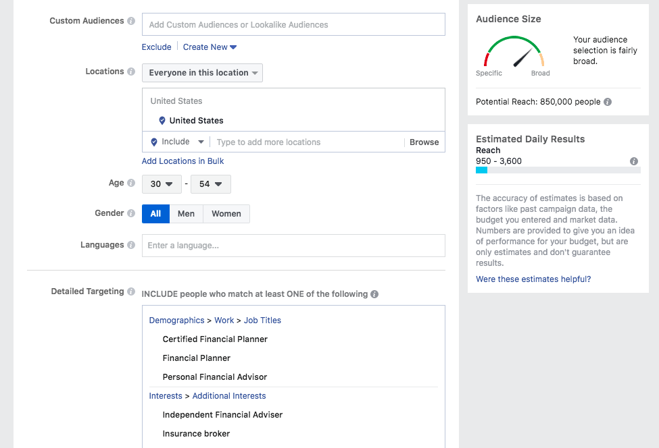The image size is (659, 448).
Task: Click the Age info icon
Action: [131, 184]
